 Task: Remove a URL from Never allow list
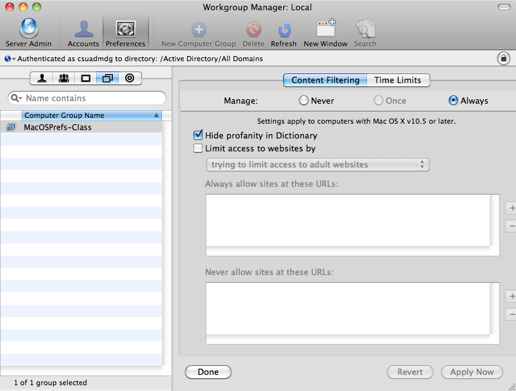click(511, 314)
